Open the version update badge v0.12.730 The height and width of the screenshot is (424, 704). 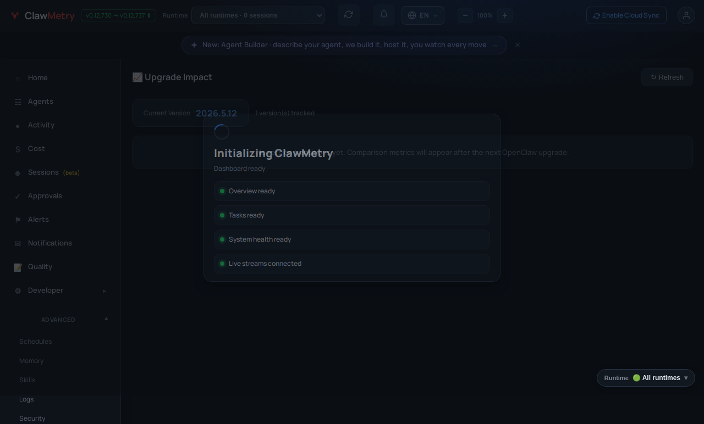pyautogui.click(x=118, y=15)
